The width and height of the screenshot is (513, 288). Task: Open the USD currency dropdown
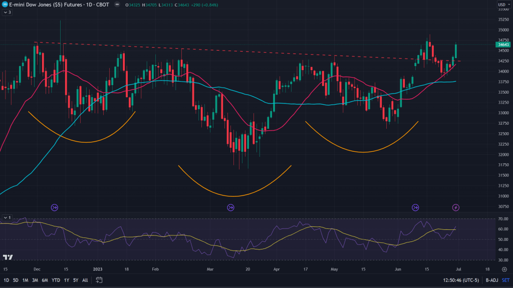pos(502,5)
